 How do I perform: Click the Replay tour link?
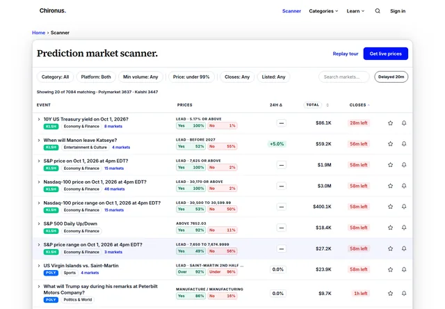coord(346,54)
